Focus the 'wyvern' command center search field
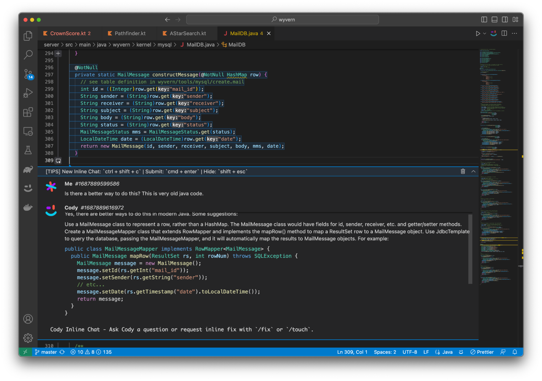The height and width of the screenshot is (381, 542). (x=283, y=19)
